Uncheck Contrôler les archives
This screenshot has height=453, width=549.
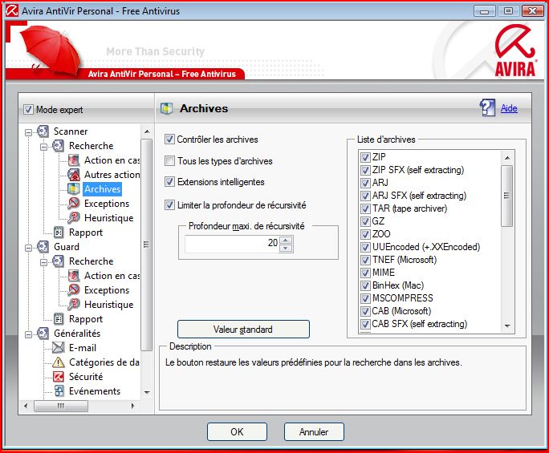169,140
